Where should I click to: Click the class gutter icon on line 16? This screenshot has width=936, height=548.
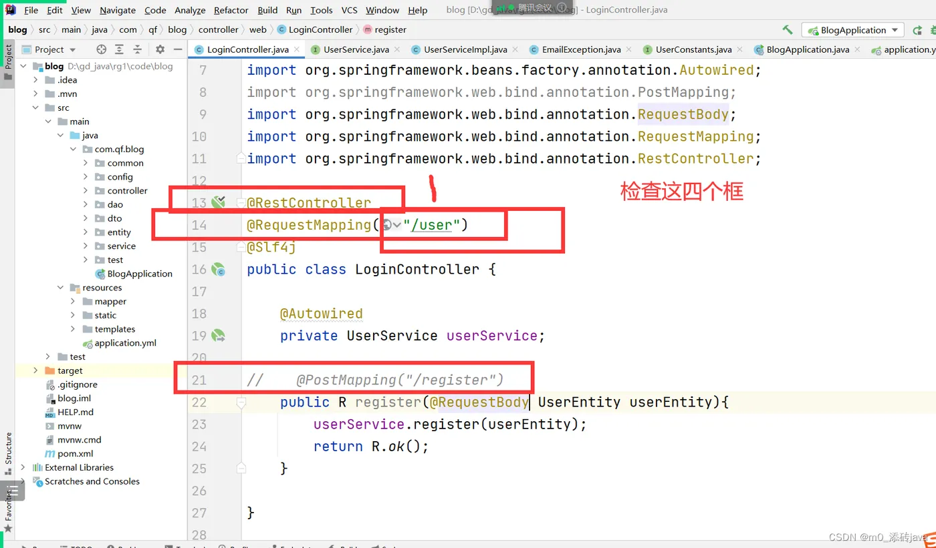218,270
